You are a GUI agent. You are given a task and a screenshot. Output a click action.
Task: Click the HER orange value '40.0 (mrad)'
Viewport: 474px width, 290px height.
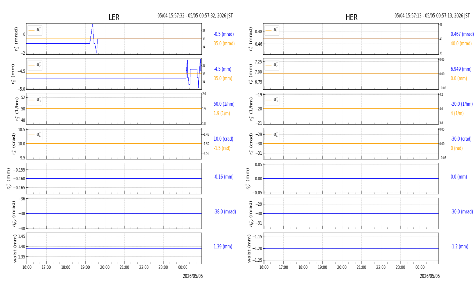click(x=461, y=44)
